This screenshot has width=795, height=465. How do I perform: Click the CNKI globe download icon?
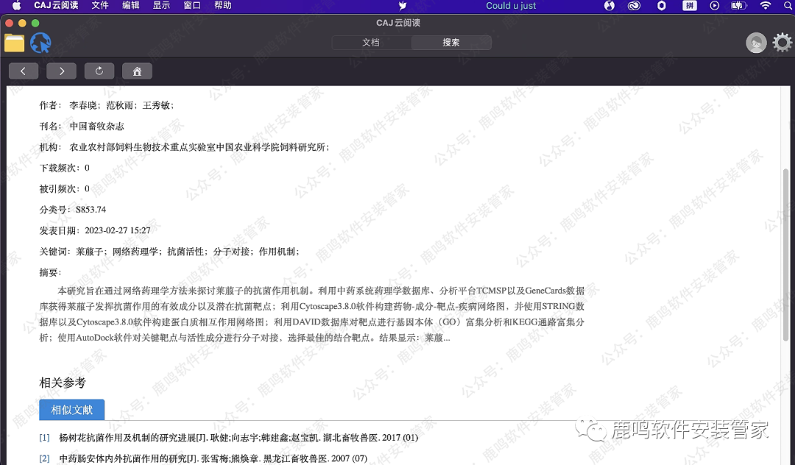tap(41, 43)
